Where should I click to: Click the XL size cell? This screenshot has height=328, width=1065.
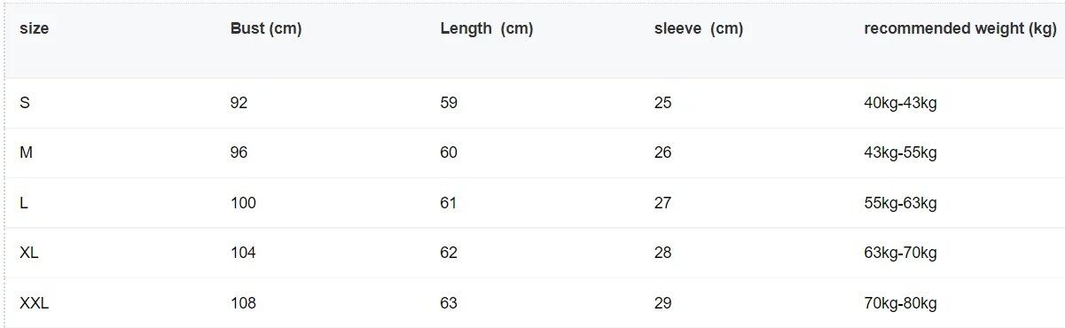pos(29,253)
